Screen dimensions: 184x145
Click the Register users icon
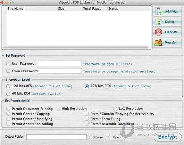[158, 42]
